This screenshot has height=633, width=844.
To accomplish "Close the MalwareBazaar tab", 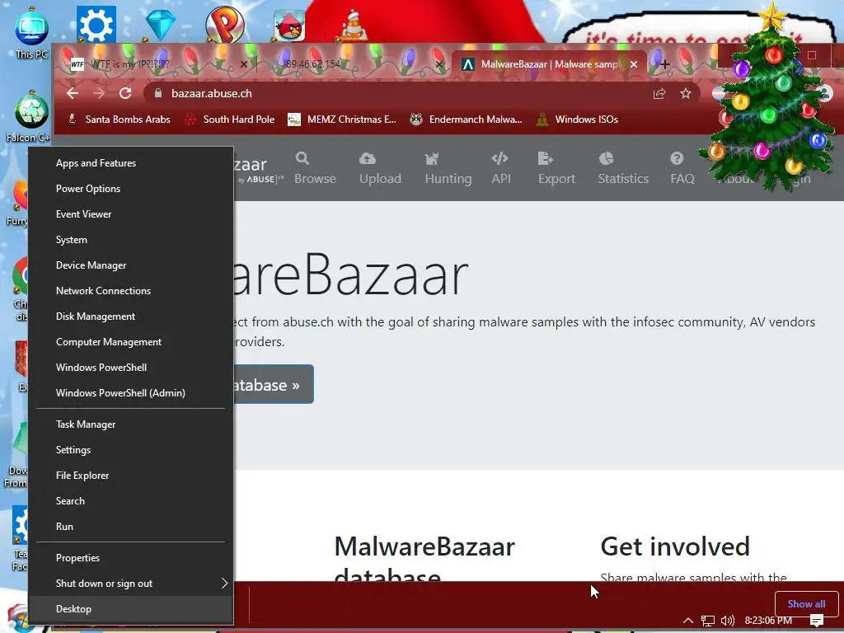I will pyautogui.click(x=634, y=64).
